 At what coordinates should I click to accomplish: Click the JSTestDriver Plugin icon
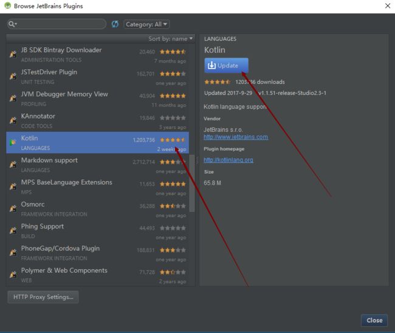[13, 77]
